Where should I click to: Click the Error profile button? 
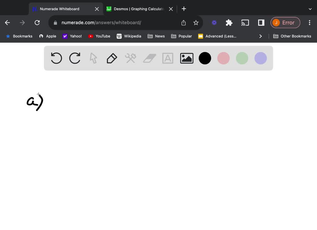point(285,23)
